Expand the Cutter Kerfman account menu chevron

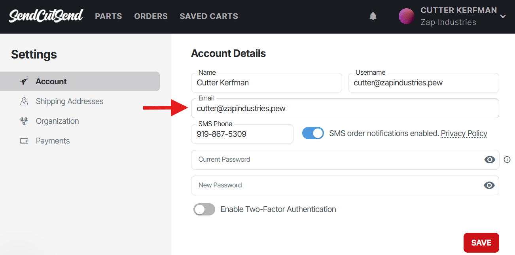[503, 16]
